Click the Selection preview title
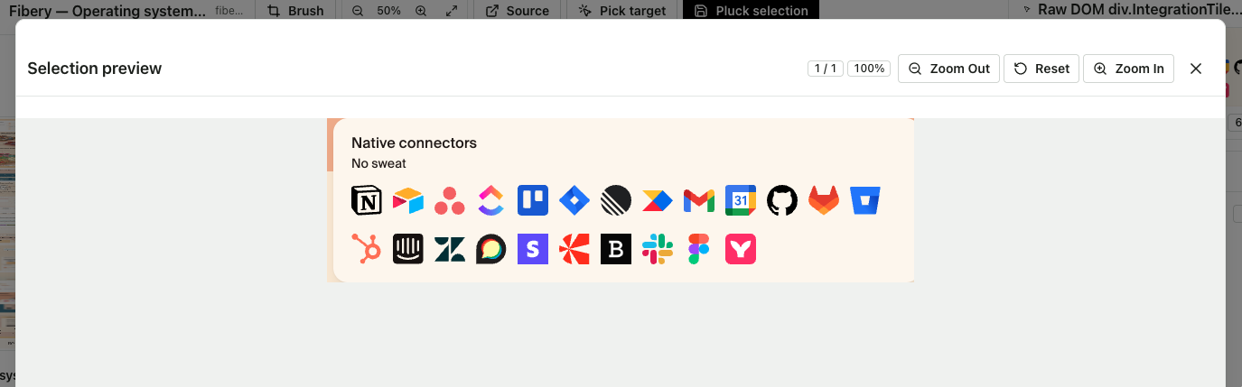 pyautogui.click(x=95, y=69)
